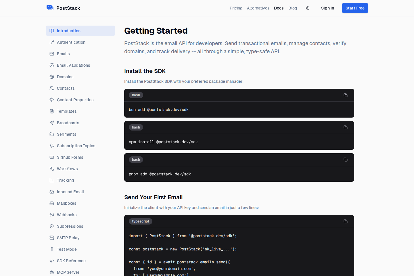Go to Webhooks documentation
This screenshot has width=414, height=276.
pyautogui.click(x=80, y=215)
